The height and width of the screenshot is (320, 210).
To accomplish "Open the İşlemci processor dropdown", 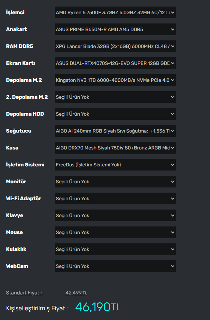I will click(115, 13).
